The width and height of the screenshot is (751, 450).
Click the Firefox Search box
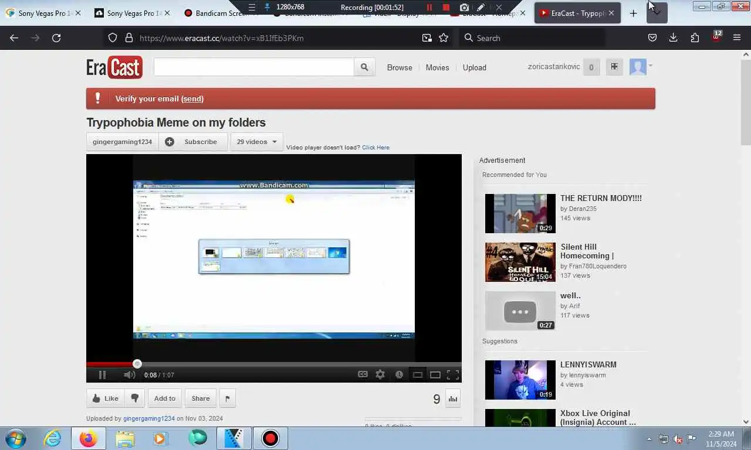click(533, 38)
